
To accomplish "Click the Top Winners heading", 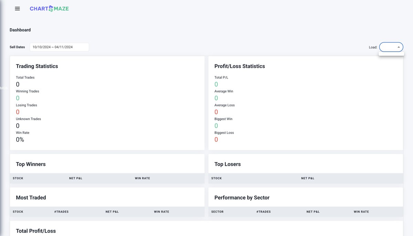I will tap(31, 164).
